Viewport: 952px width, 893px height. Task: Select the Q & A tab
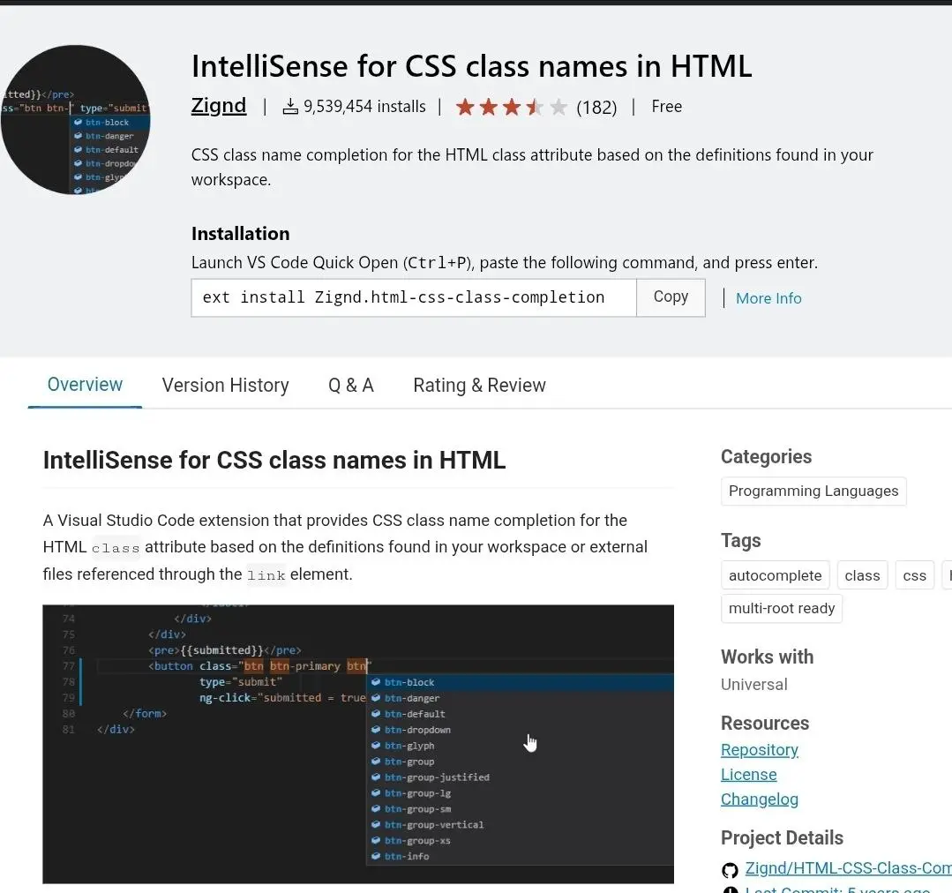(x=350, y=385)
